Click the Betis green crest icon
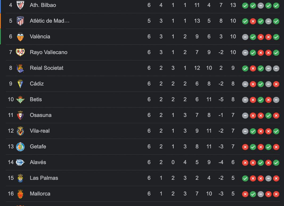The image size is (284, 206). coord(20,99)
